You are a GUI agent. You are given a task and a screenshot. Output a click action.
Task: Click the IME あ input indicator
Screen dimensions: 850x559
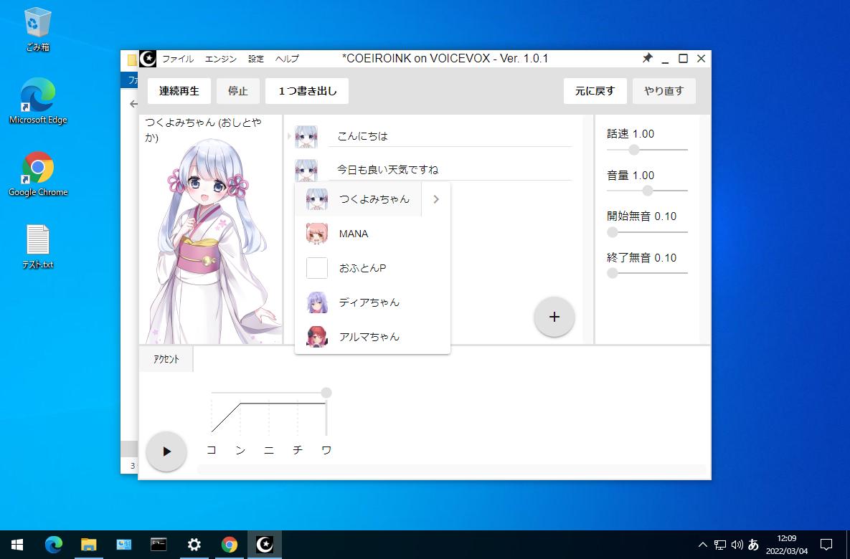[x=753, y=545]
